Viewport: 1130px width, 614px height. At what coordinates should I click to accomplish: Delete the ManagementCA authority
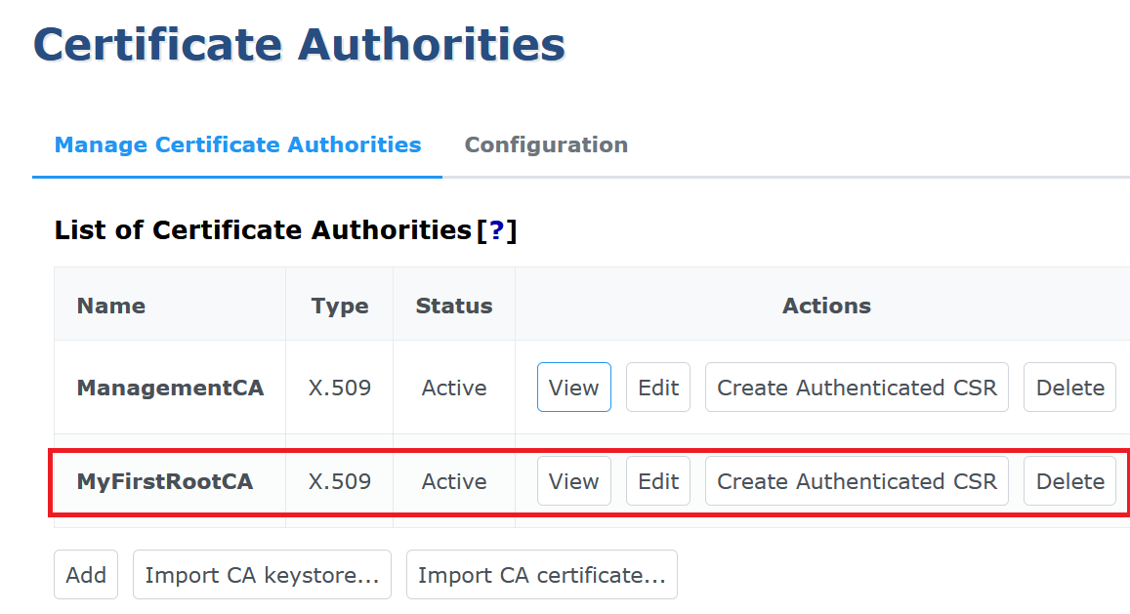pyautogui.click(x=1069, y=388)
